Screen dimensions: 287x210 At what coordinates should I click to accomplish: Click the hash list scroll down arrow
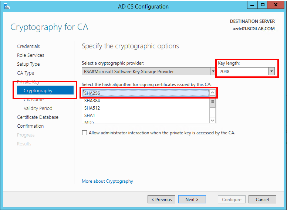(212, 120)
